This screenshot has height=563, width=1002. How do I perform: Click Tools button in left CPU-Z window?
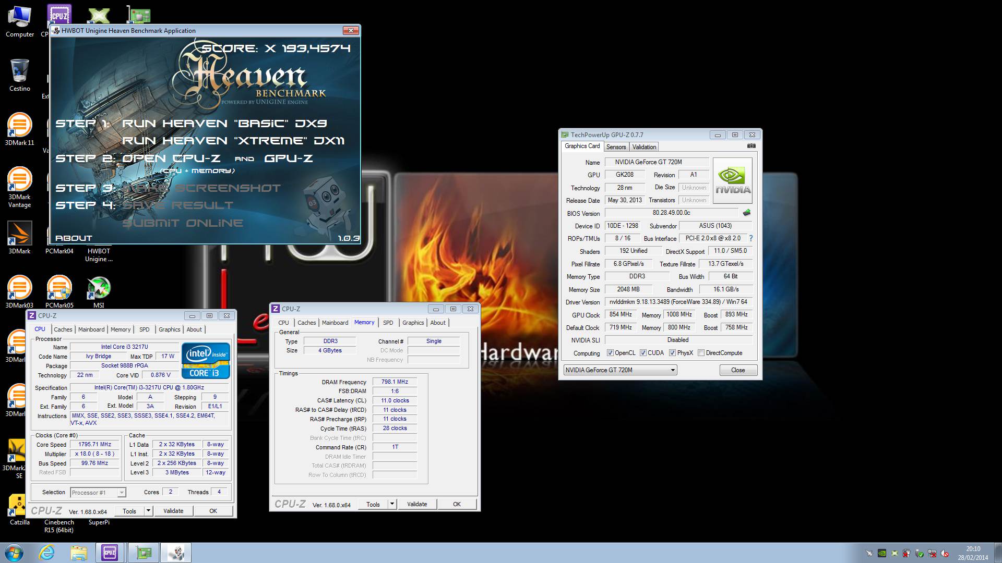[129, 511]
